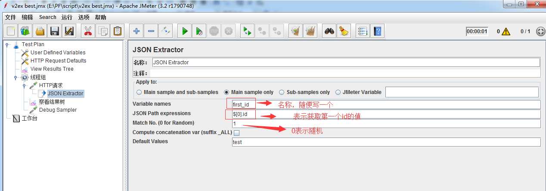Click the remote shutdown all icon
This screenshot has height=191, width=546.
[x=277, y=31]
